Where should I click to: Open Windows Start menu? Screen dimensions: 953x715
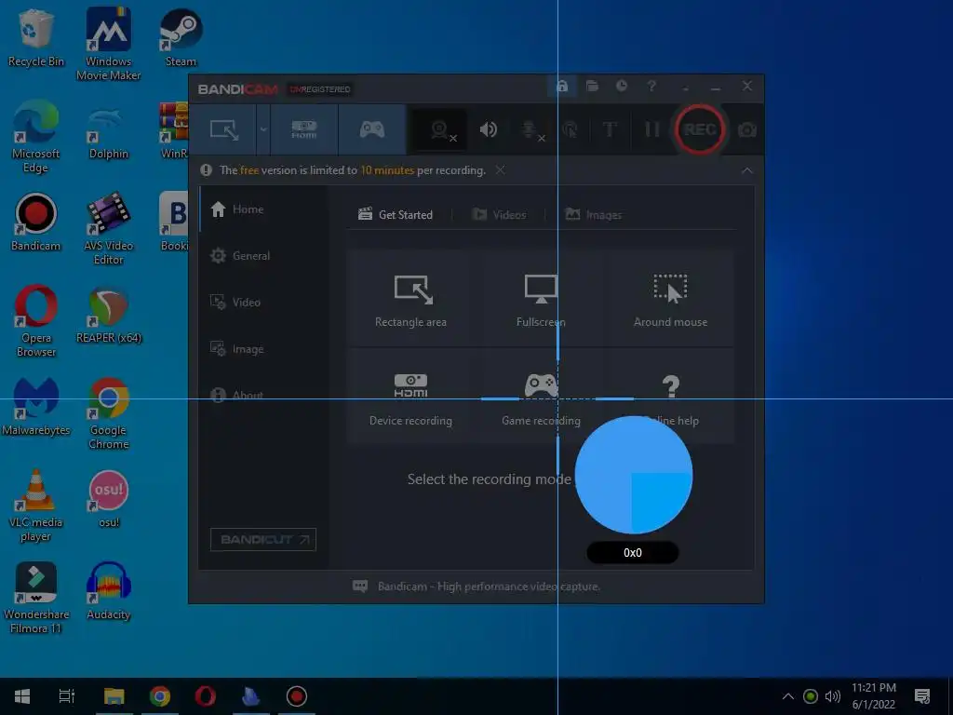coord(22,696)
